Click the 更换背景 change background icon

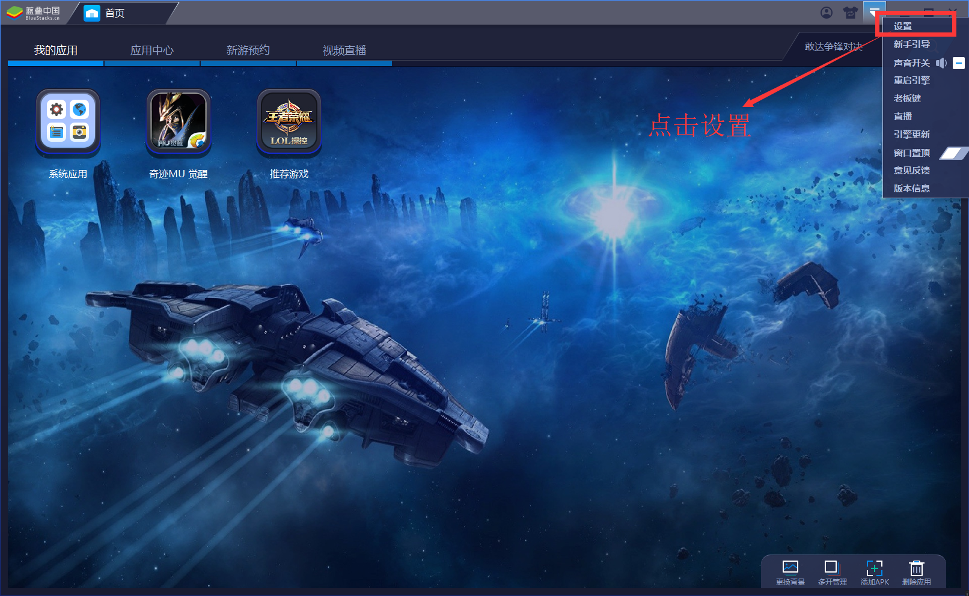pyautogui.click(x=790, y=568)
